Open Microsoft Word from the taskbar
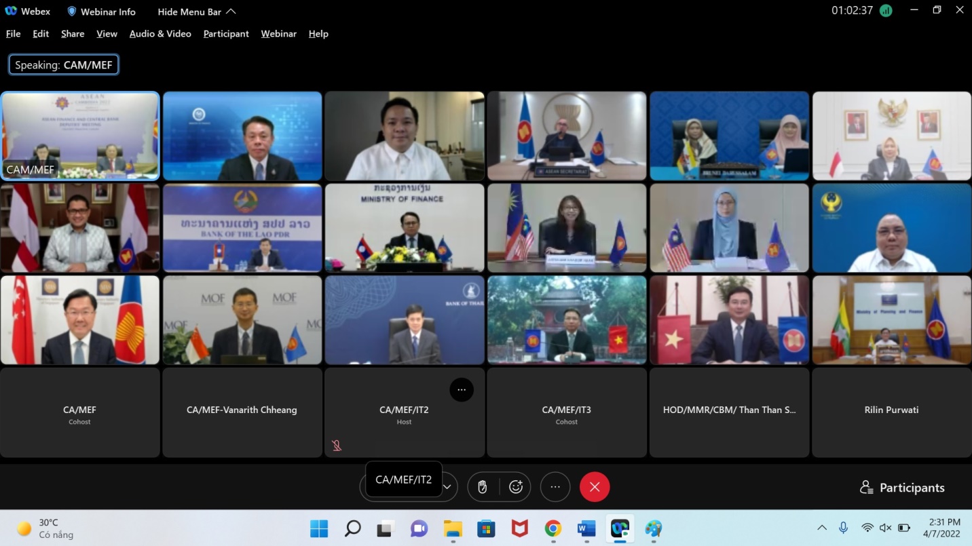This screenshot has width=972, height=546. pyautogui.click(x=586, y=528)
